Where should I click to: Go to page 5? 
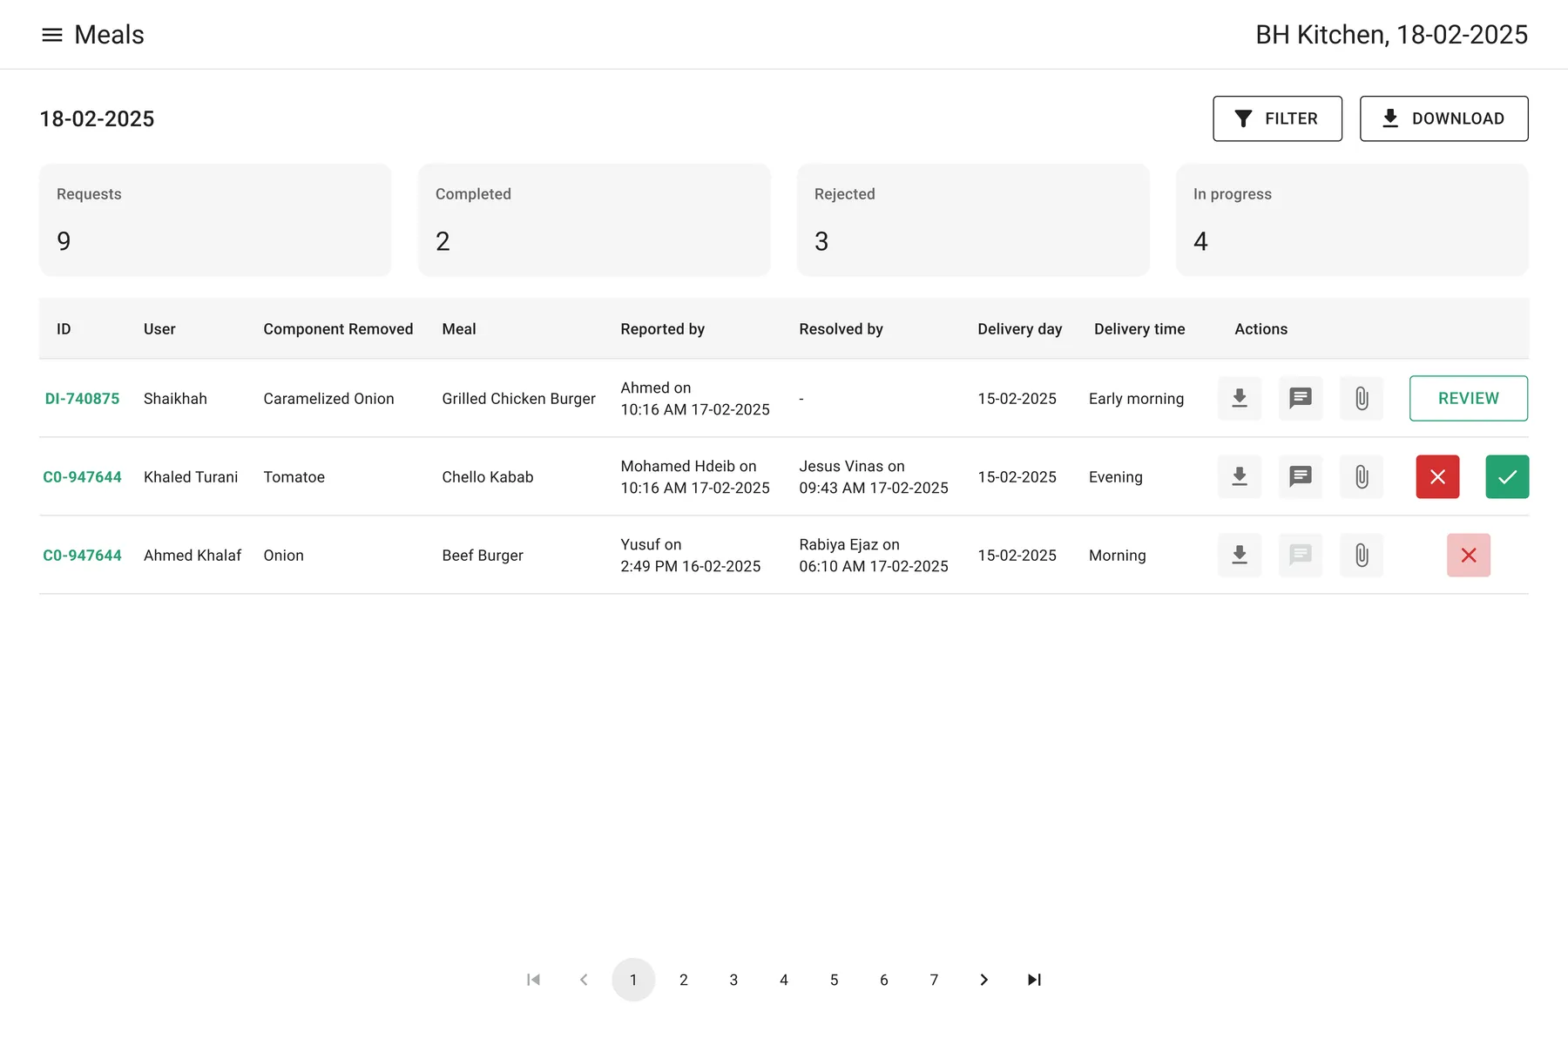834,980
